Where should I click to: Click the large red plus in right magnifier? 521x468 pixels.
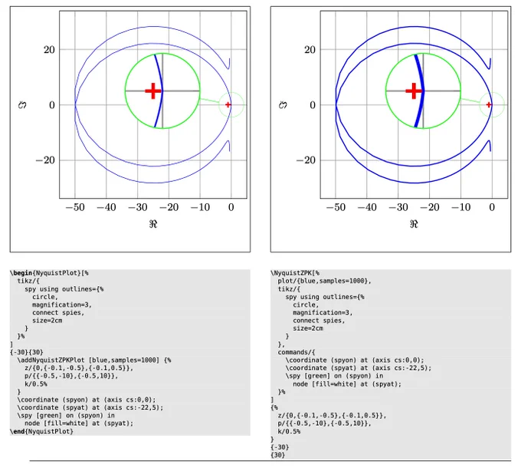click(414, 91)
